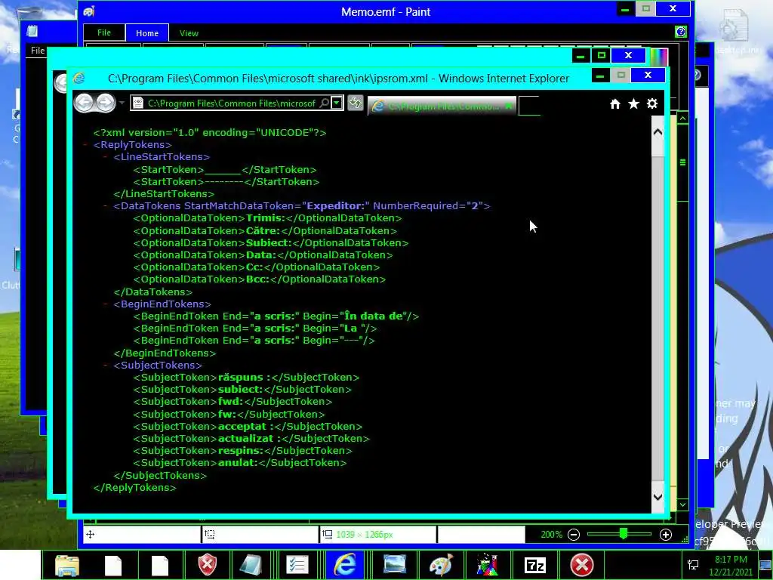The width and height of the screenshot is (773, 580).
Task: Click the "În data de" Begin attribute text
Action: (374, 316)
